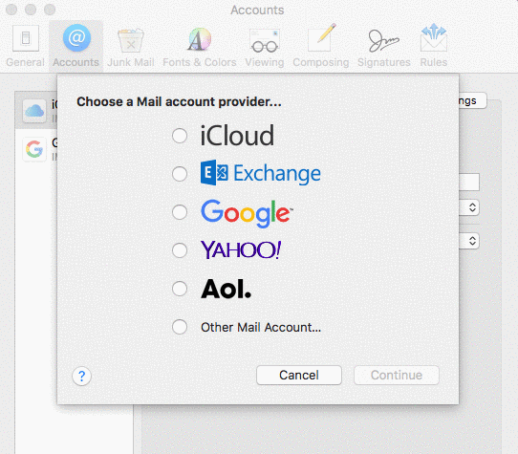Image resolution: width=518 pixels, height=454 pixels.
Task: Select the Google radio option
Action: click(x=180, y=212)
